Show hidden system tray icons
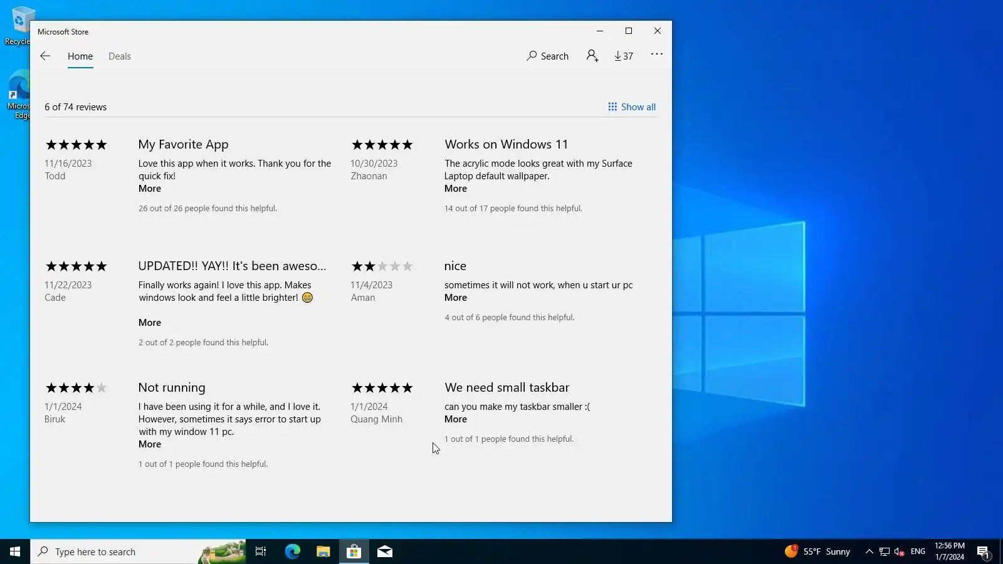 coord(869,551)
